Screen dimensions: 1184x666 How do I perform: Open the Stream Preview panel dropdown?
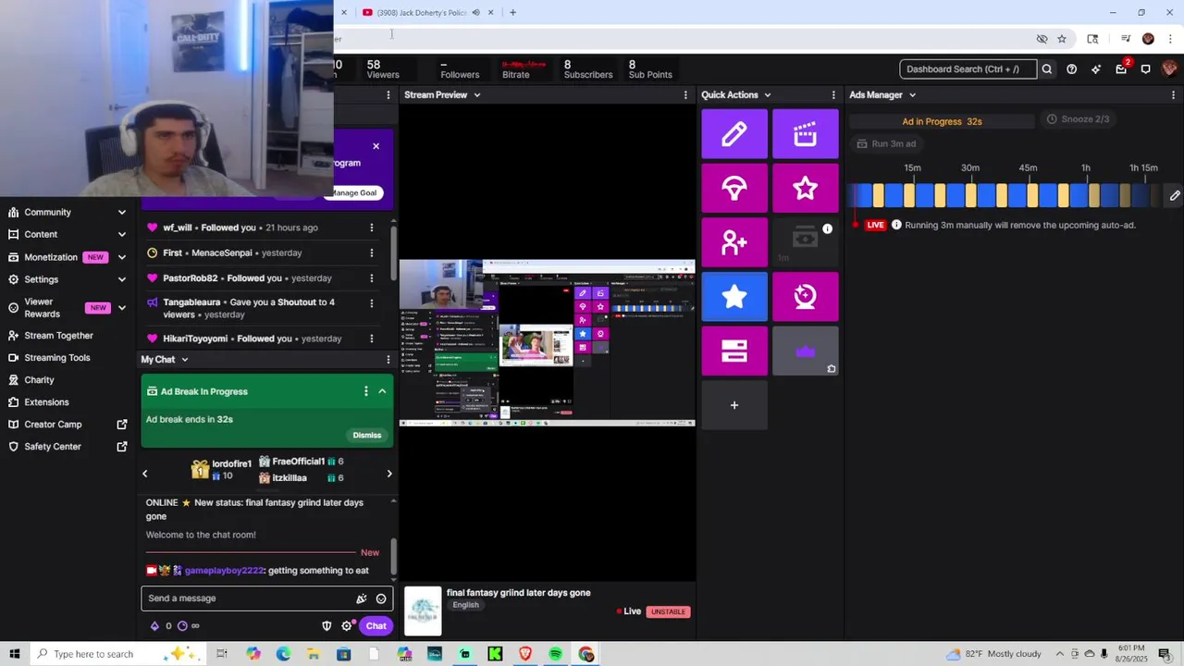click(x=477, y=94)
